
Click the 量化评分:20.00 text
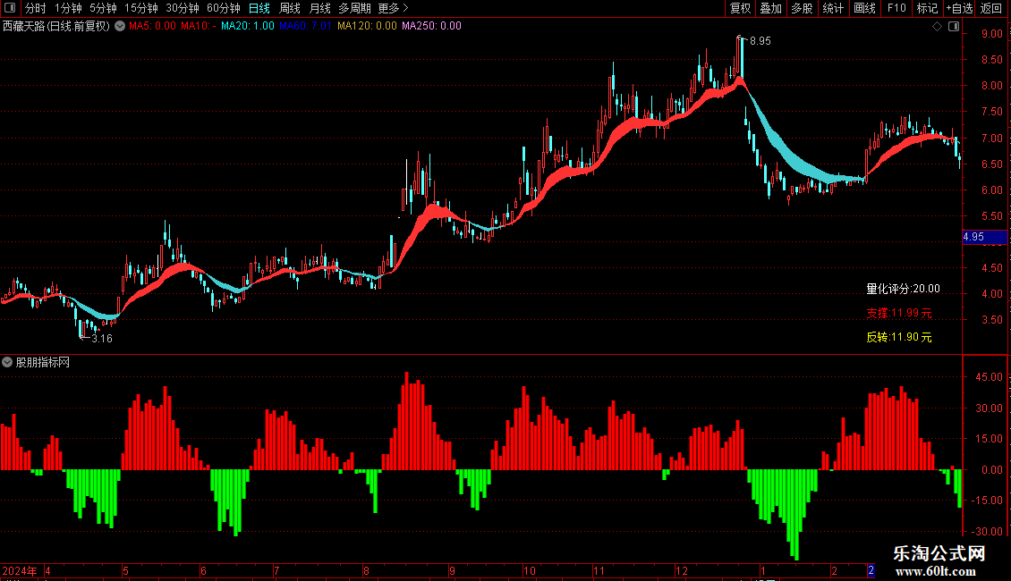[903, 290]
